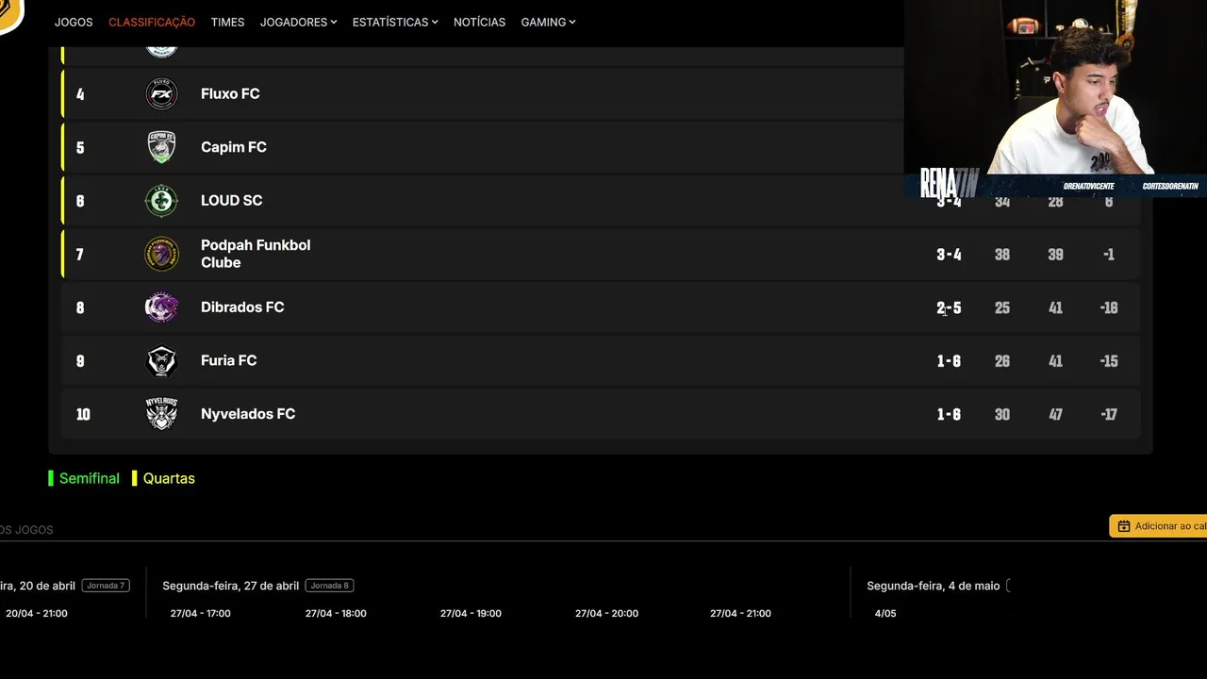Click the Furia FC team logo

click(161, 360)
